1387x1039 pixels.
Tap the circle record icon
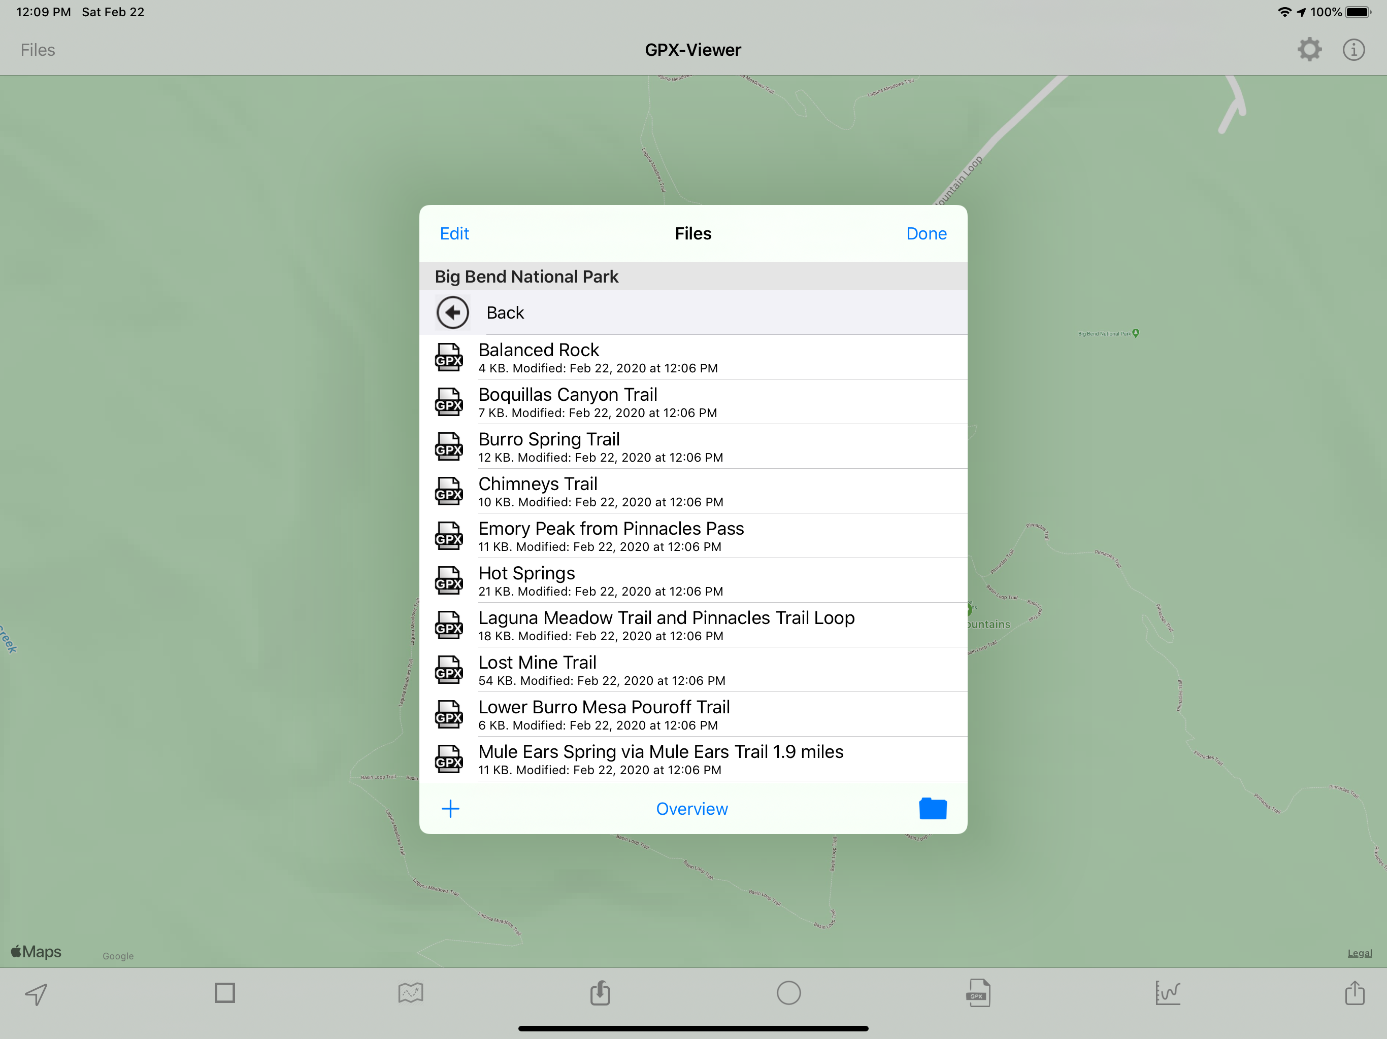click(788, 993)
